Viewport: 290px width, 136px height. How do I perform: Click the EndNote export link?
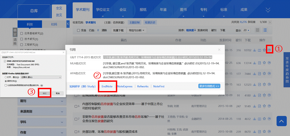click(x=107, y=86)
